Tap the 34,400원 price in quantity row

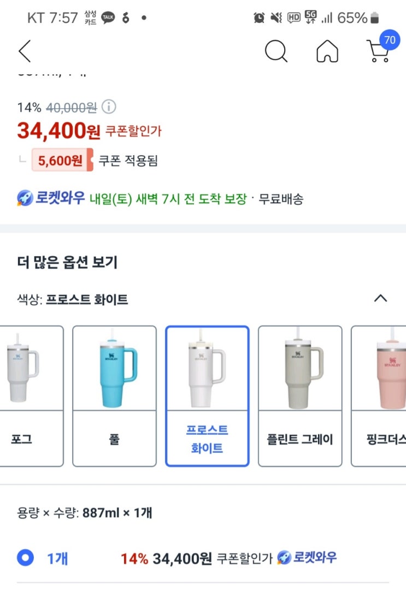181,558
